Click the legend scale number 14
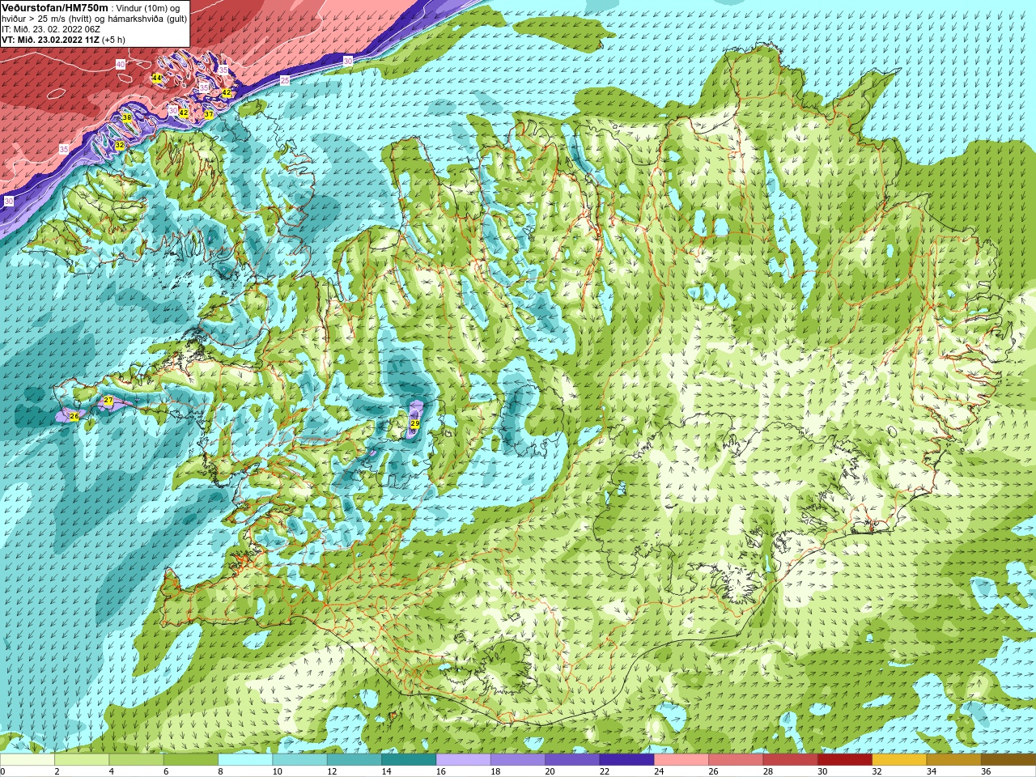1036x777 pixels. tap(386, 771)
